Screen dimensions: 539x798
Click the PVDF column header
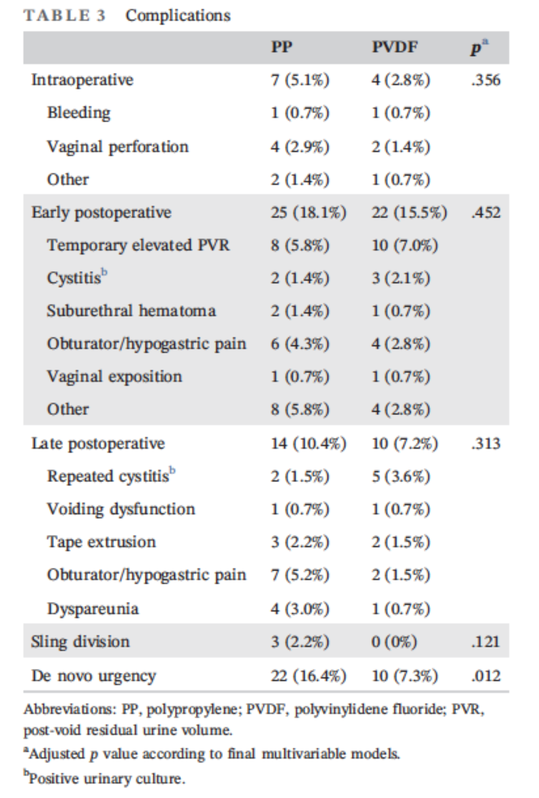point(394,48)
